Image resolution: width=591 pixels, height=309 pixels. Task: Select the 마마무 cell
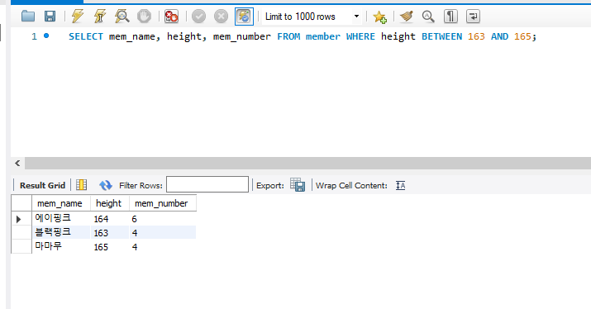[61, 246]
